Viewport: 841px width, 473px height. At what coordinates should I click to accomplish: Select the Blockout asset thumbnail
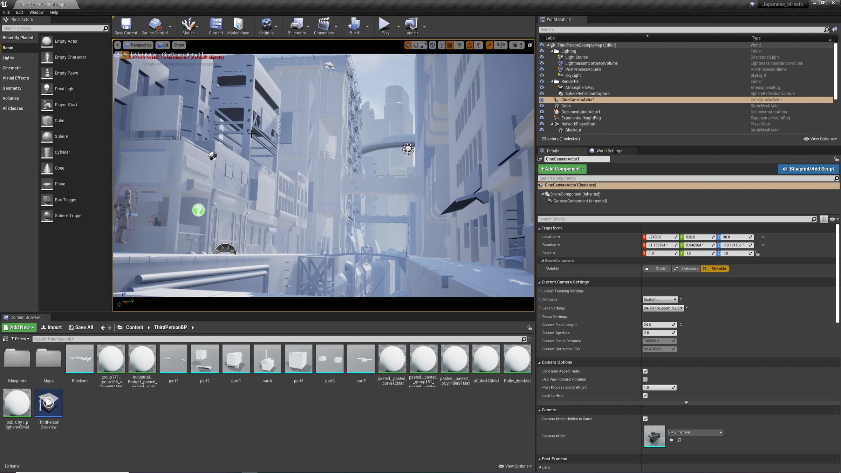[80, 359]
